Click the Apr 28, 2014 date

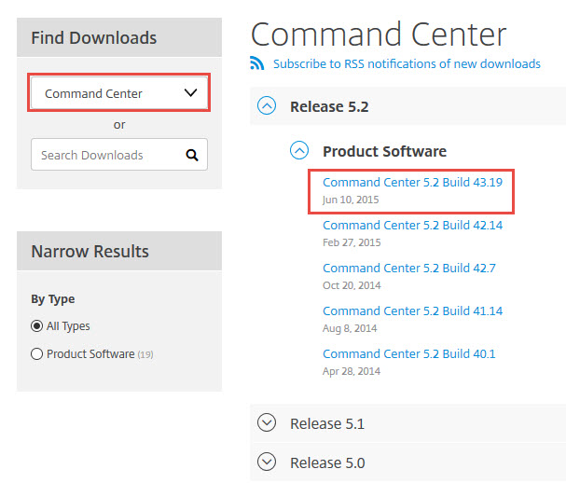352,371
